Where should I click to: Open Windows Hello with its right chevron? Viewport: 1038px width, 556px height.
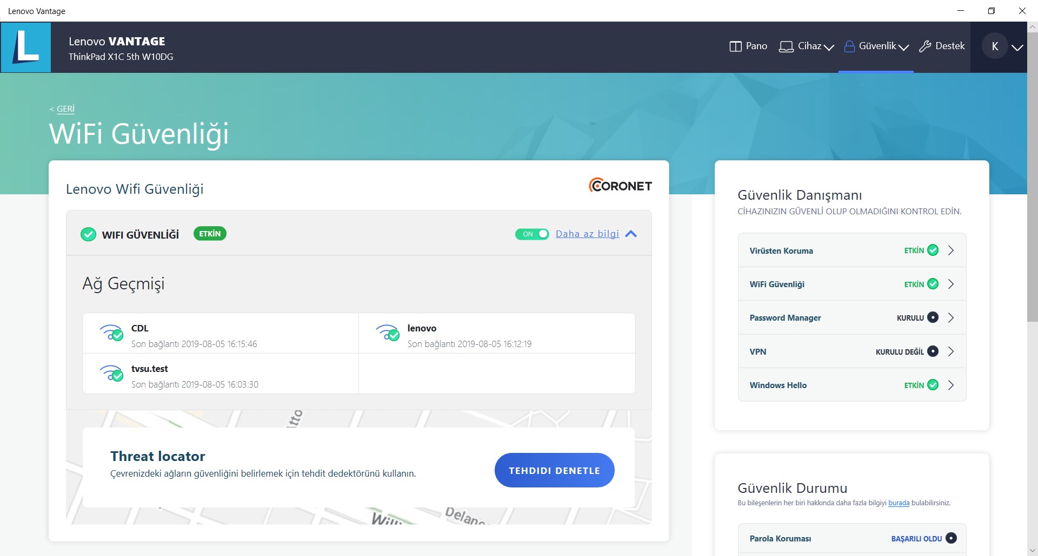(x=951, y=385)
